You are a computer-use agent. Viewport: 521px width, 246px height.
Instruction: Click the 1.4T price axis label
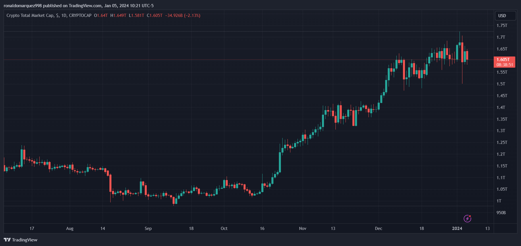click(x=501, y=108)
